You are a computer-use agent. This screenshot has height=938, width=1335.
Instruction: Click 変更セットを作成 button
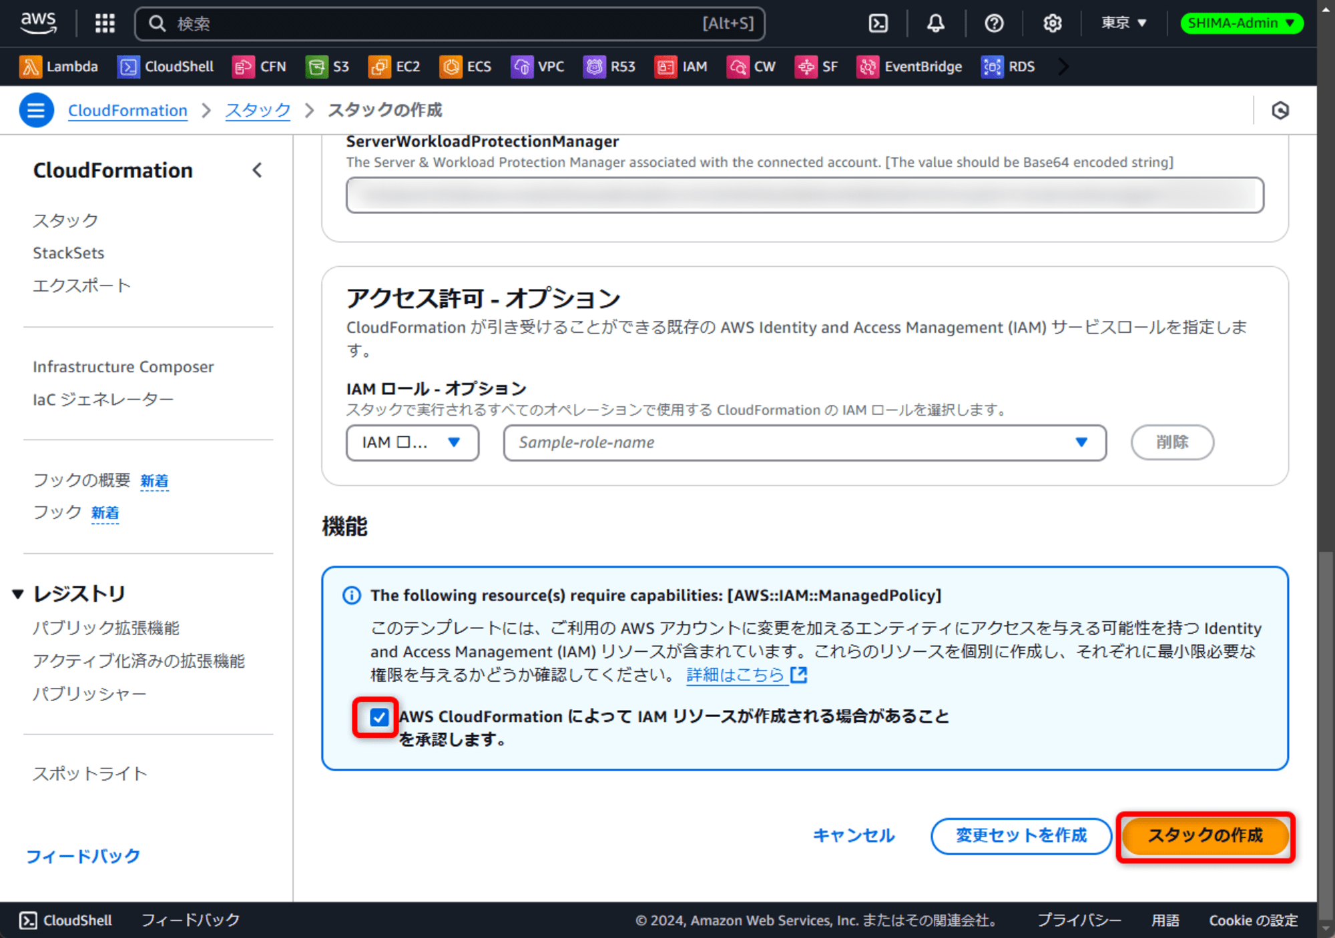1021,836
